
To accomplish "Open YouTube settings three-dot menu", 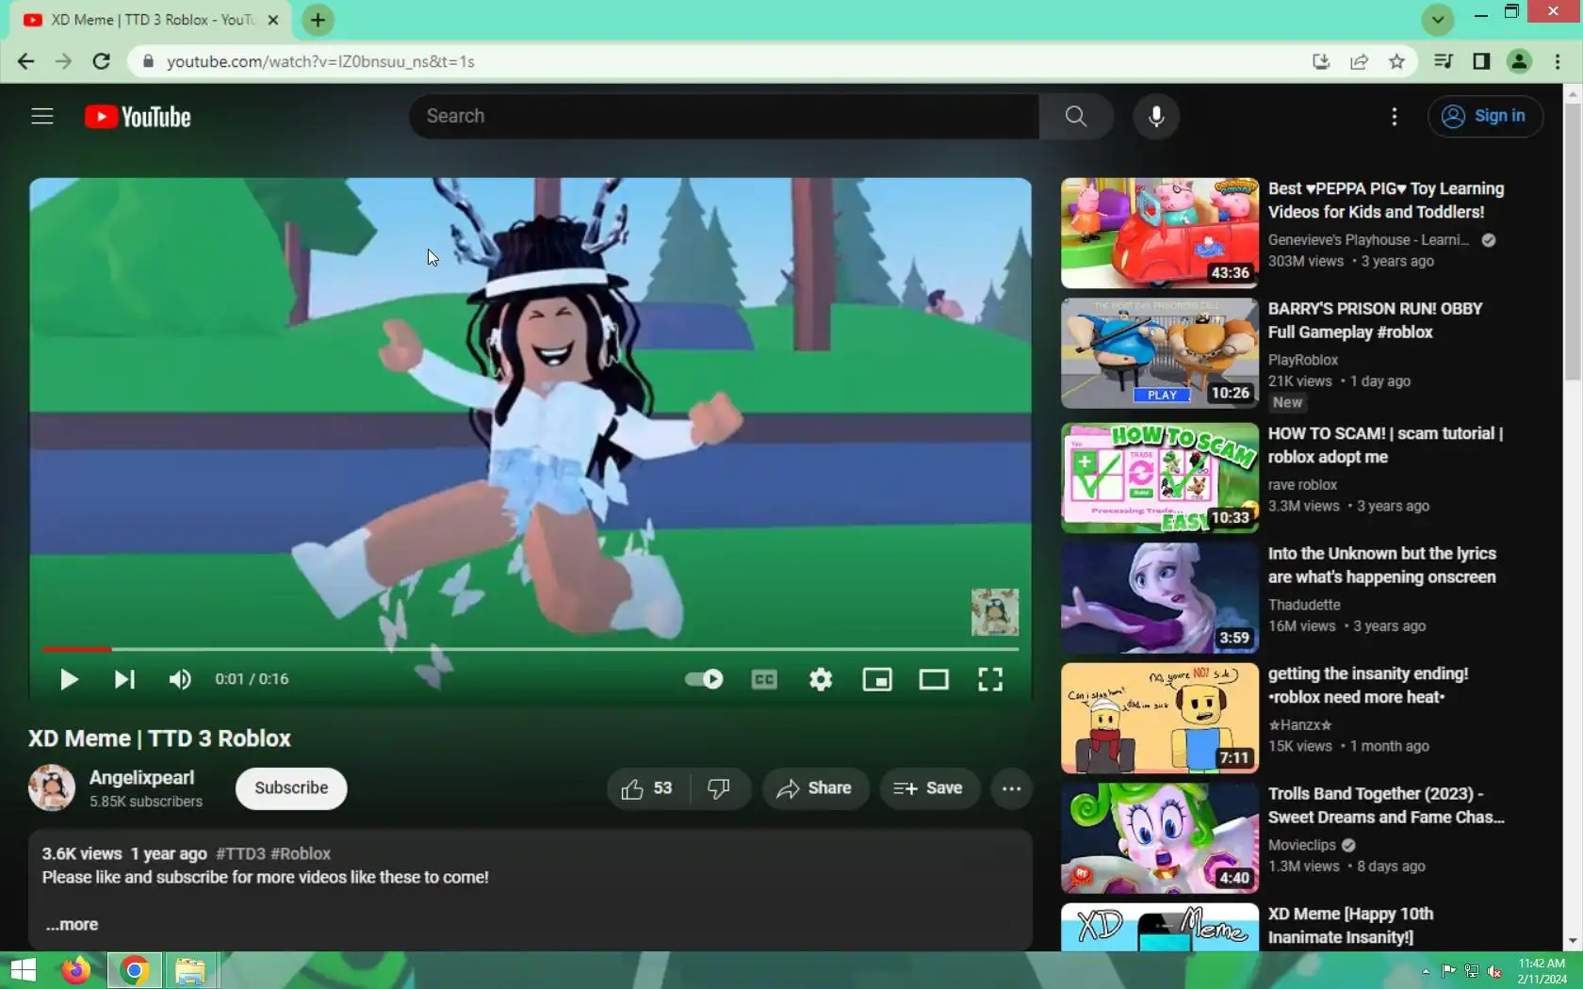I will [1395, 116].
